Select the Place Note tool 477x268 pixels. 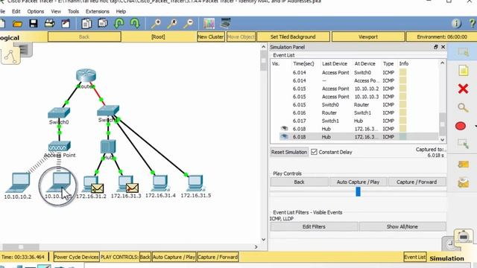click(x=463, y=71)
